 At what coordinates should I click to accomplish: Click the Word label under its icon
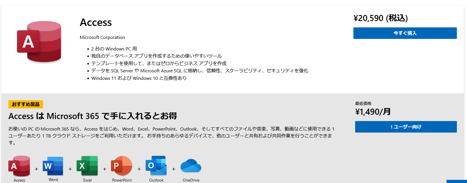pos(53,180)
